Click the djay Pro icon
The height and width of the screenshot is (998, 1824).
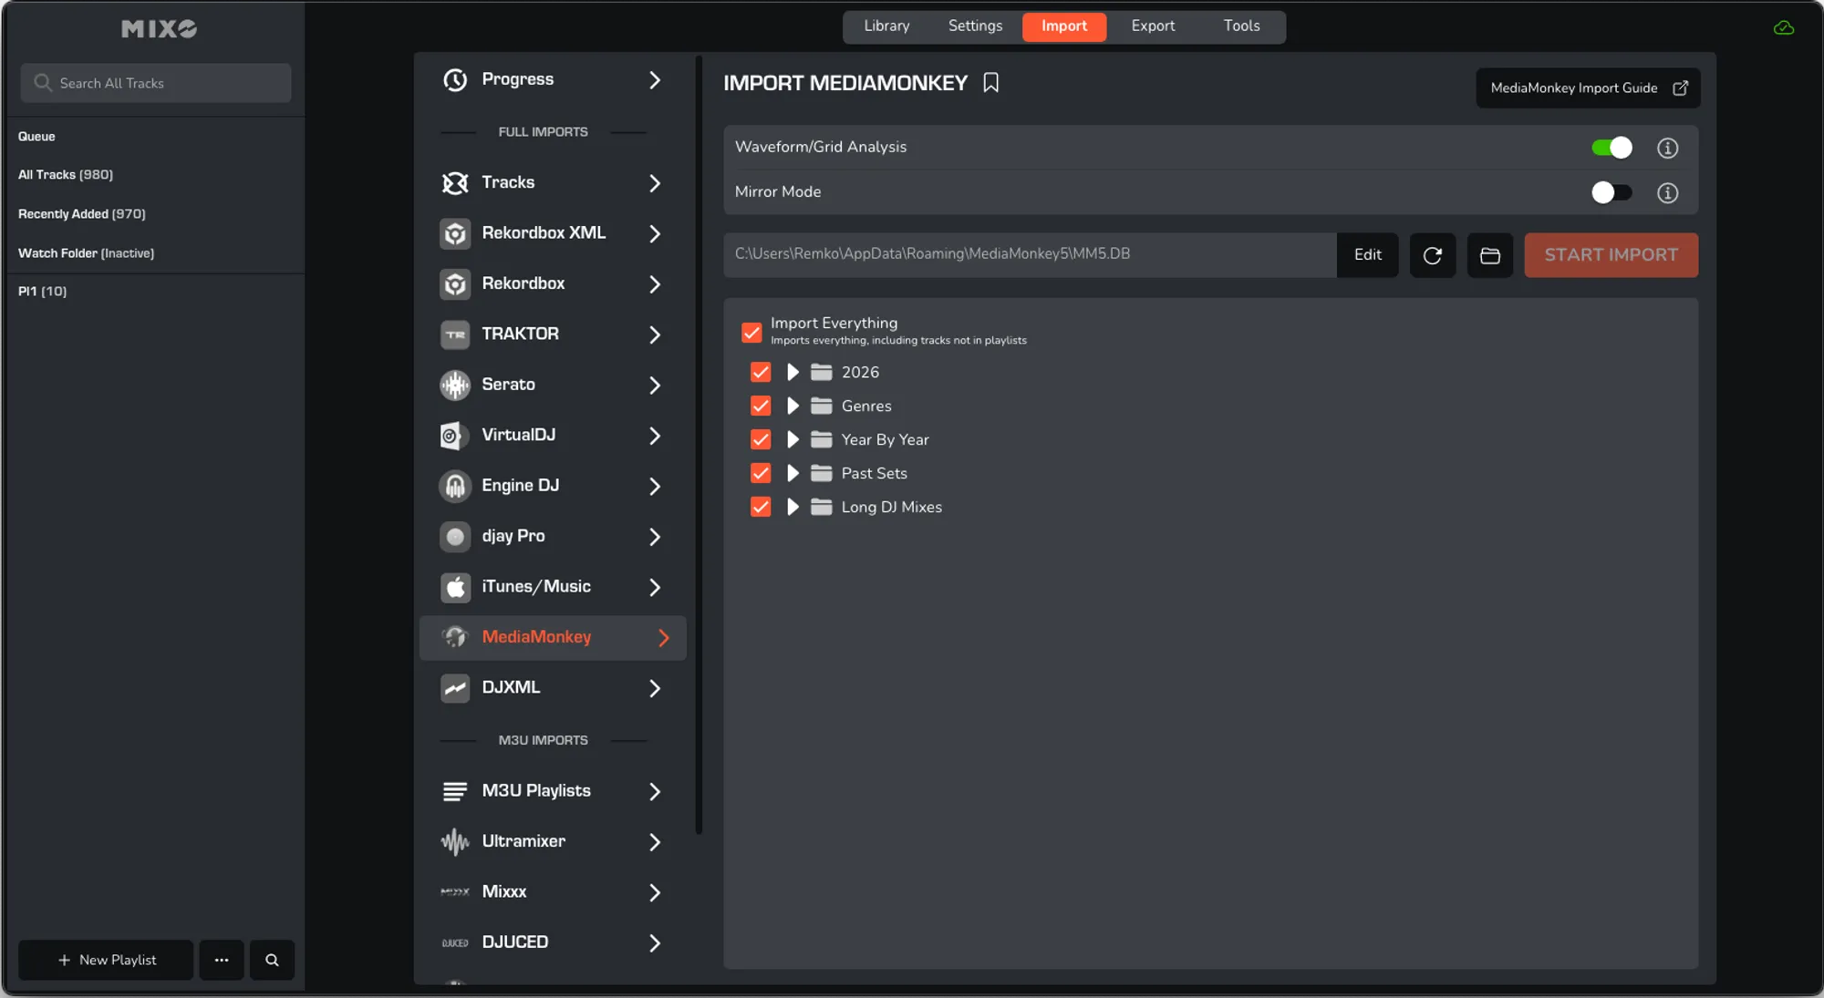(x=455, y=537)
